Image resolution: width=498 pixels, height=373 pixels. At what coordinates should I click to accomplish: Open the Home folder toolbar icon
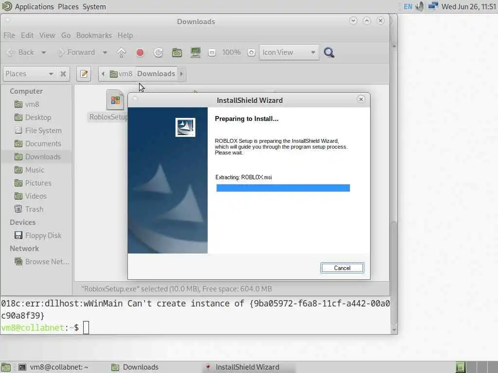[x=177, y=52]
